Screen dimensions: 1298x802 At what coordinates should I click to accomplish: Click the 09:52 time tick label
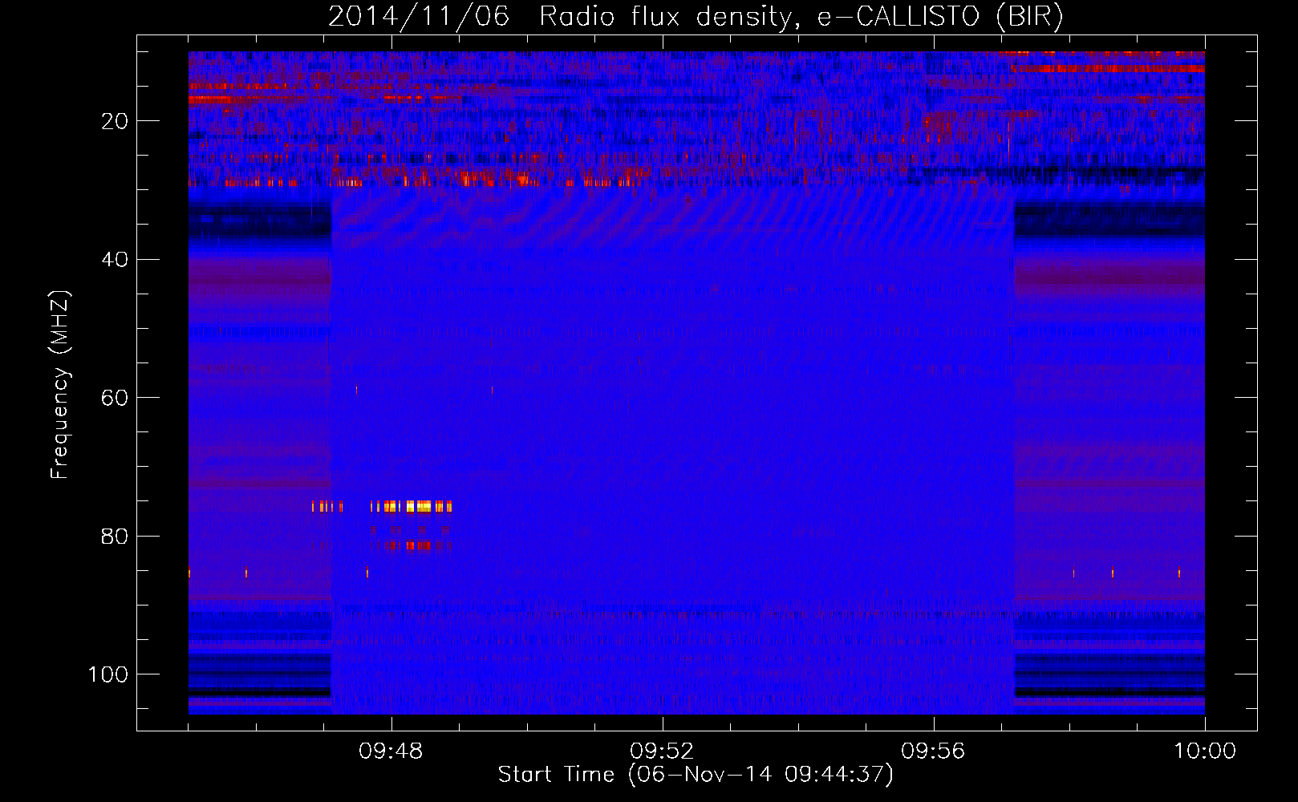662,751
